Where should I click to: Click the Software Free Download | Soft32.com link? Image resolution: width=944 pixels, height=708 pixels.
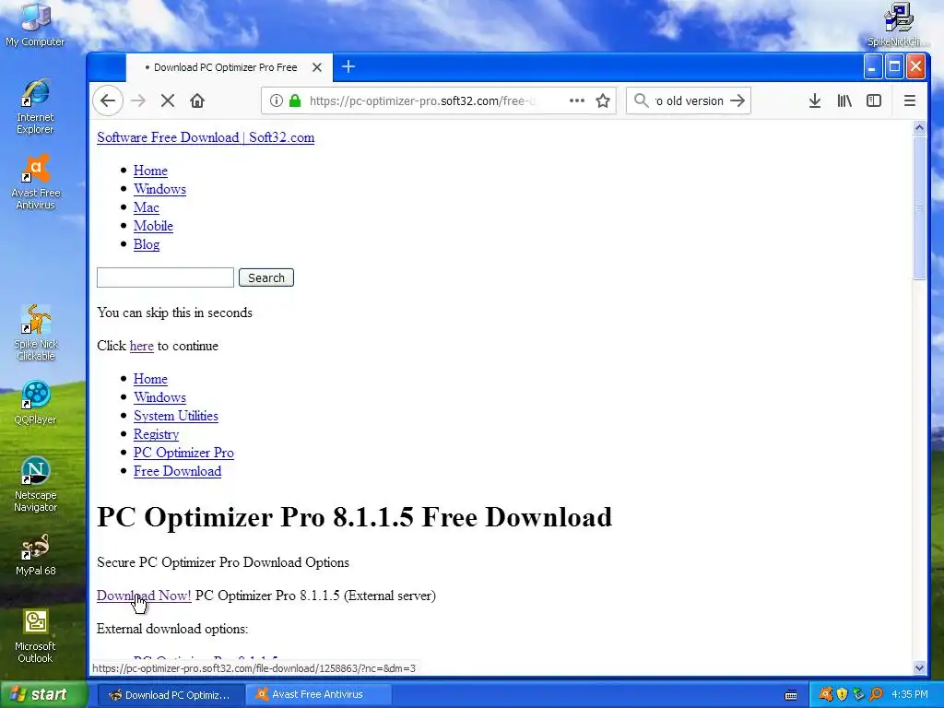coord(206,137)
